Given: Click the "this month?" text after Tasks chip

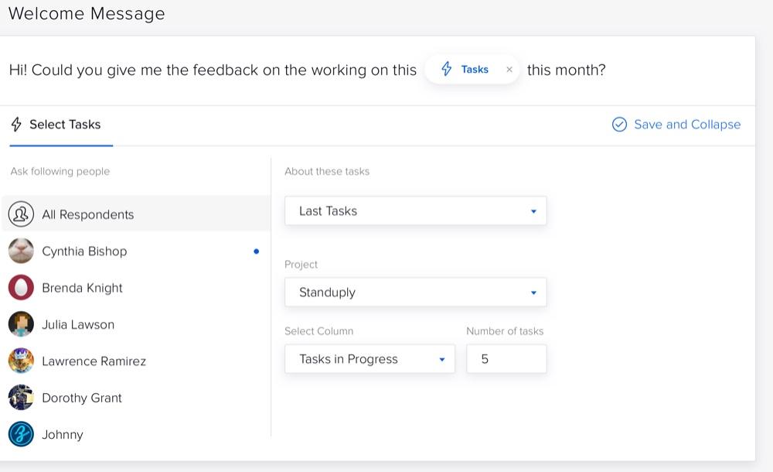Looking at the screenshot, I should (567, 70).
